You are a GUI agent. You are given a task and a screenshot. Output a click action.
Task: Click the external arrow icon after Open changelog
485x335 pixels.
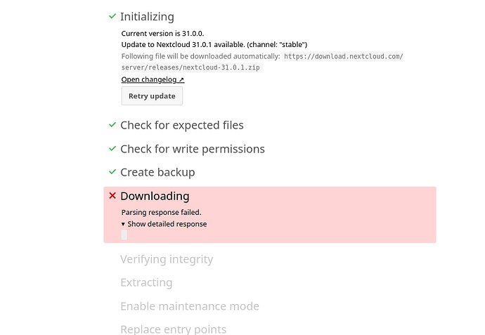click(x=181, y=80)
